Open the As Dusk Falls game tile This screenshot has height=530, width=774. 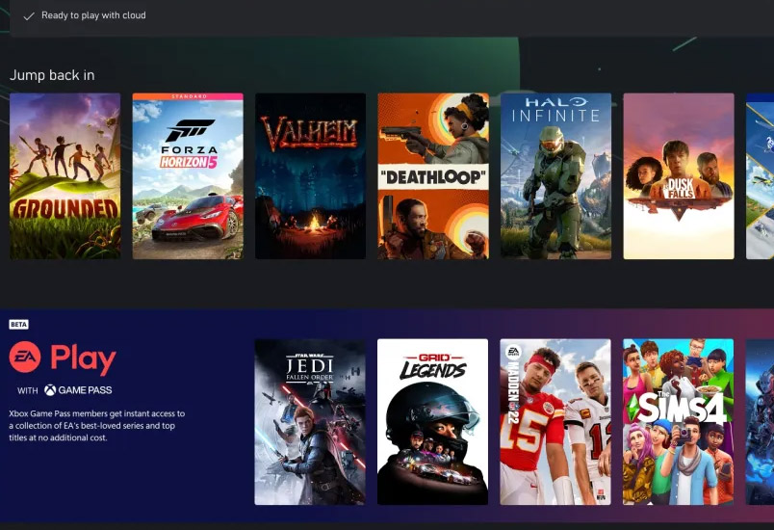pyautogui.click(x=679, y=176)
